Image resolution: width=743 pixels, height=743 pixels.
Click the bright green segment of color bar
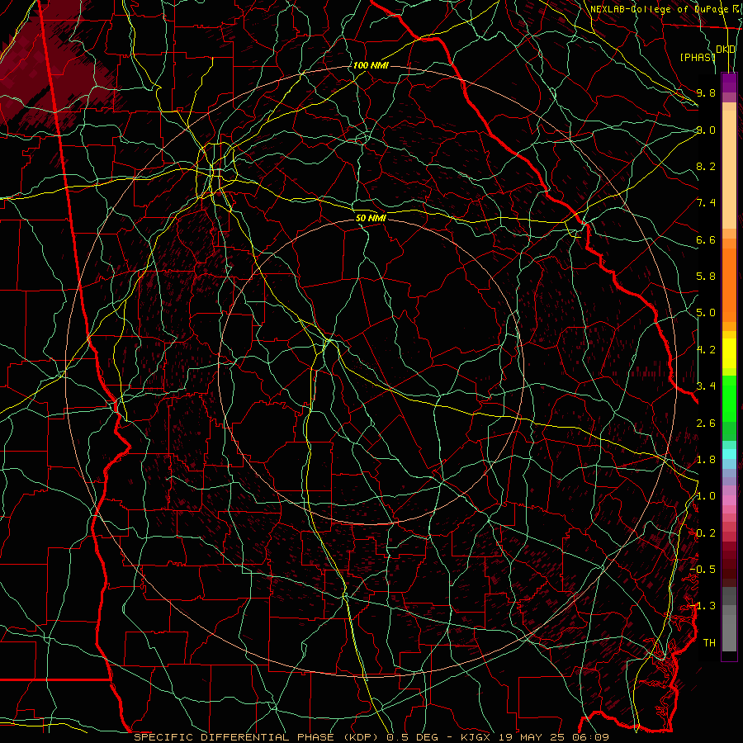[729, 398]
